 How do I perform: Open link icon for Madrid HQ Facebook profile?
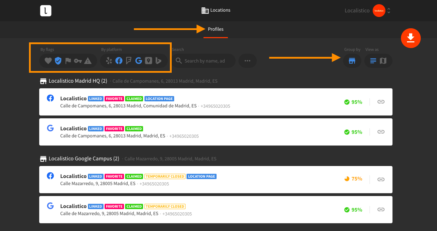point(381,102)
